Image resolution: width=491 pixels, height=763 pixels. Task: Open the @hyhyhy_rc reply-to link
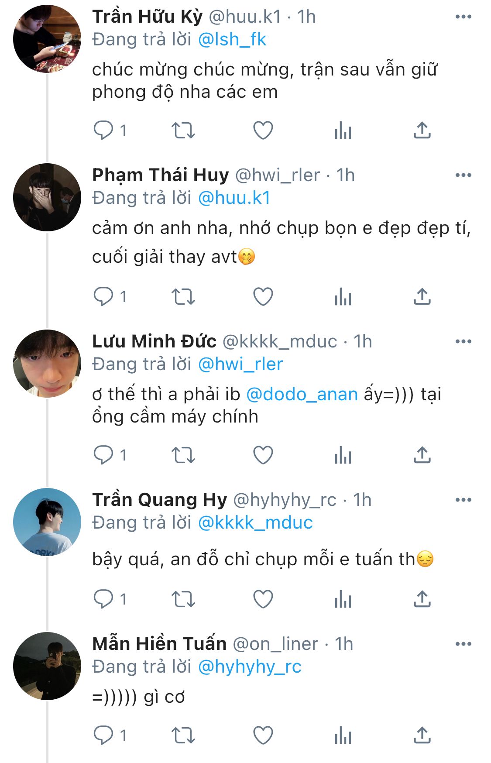(x=250, y=667)
